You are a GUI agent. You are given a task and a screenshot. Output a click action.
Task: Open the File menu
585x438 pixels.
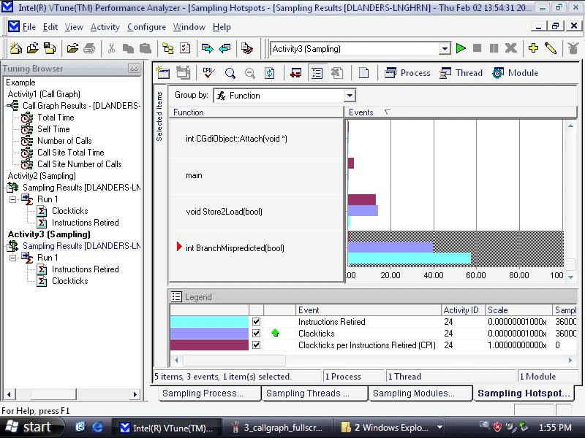[x=29, y=27]
